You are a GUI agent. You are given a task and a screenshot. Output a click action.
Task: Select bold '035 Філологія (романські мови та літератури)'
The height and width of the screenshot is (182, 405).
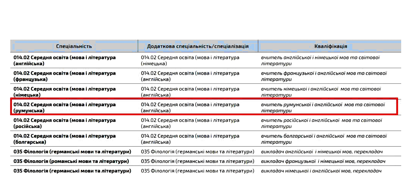click(71, 161)
